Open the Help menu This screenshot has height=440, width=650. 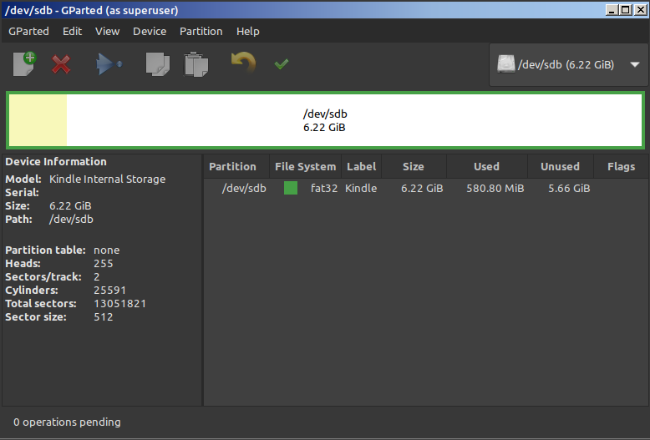pyautogui.click(x=248, y=32)
